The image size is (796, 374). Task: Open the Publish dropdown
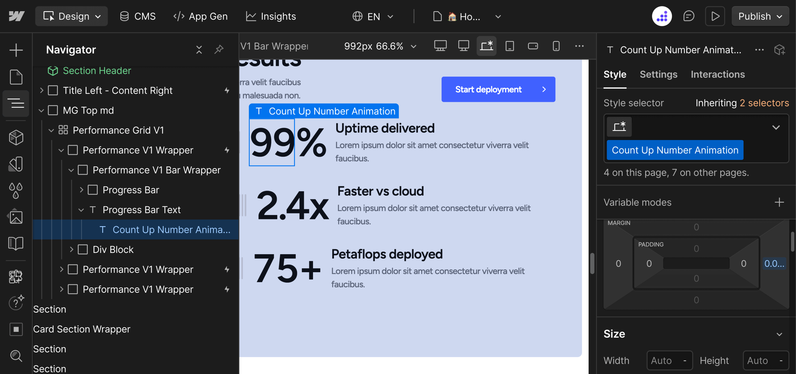coord(760,16)
